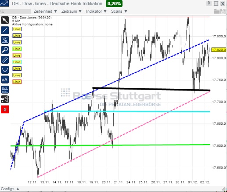The image size is (227, 192).
Task: Select the black-bordered Linie label
Action: (17, 75)
